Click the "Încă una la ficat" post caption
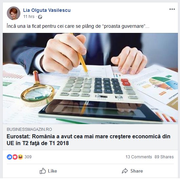This screenshot has height=180, width=180. pyautogui.click(x=78, y=26)
